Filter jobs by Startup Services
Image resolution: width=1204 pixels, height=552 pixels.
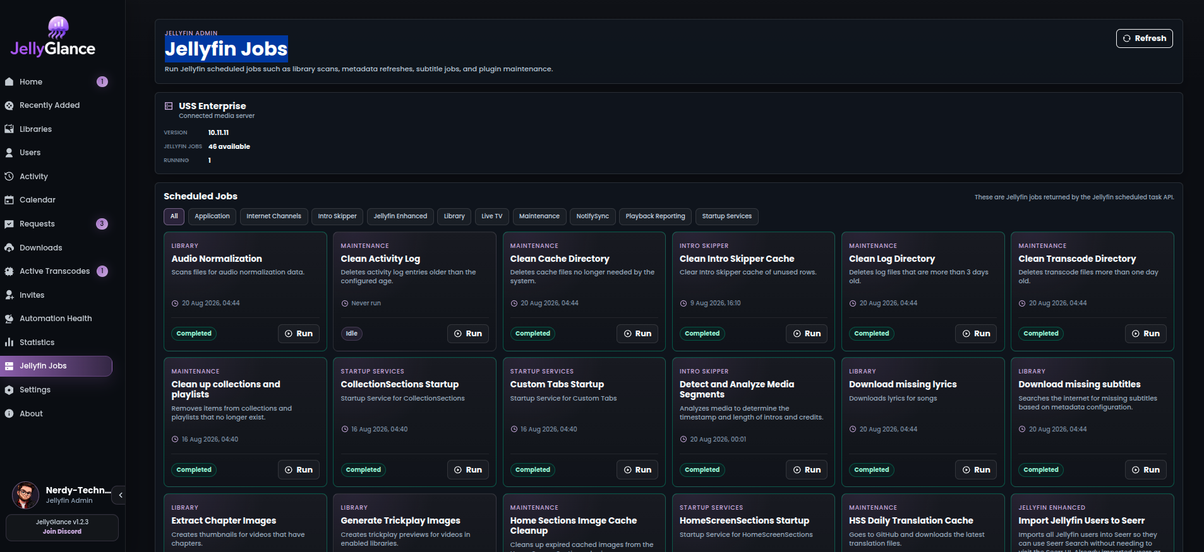click(x=727, y=216)
